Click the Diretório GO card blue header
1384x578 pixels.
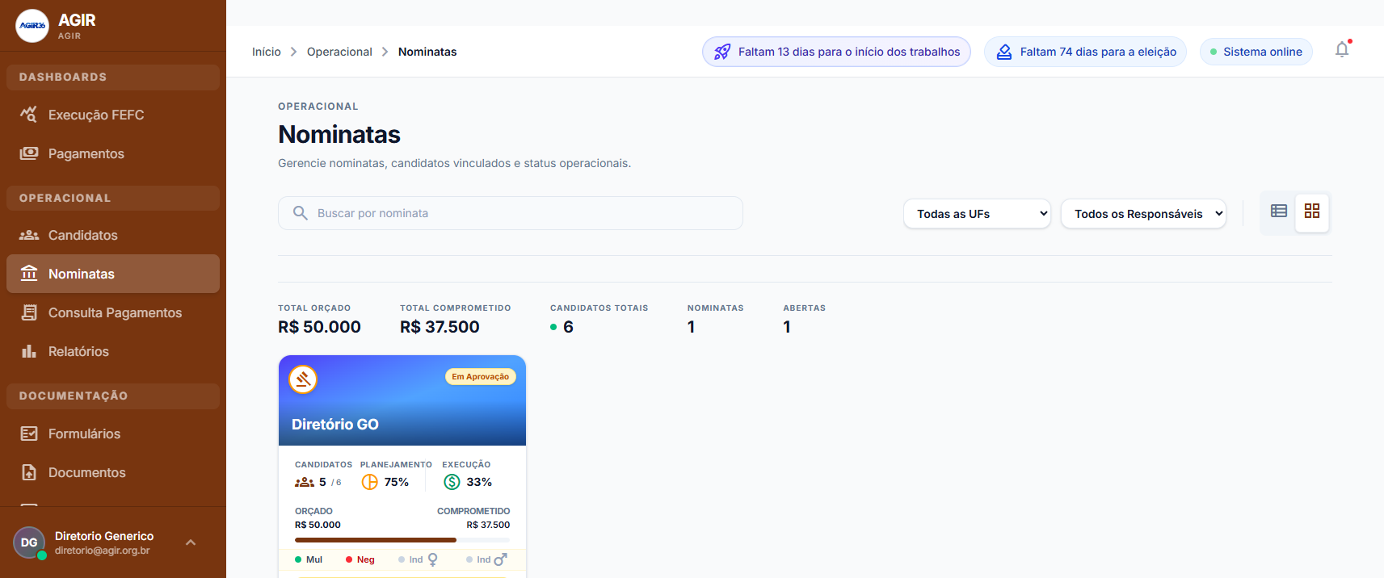click(402, 400)
